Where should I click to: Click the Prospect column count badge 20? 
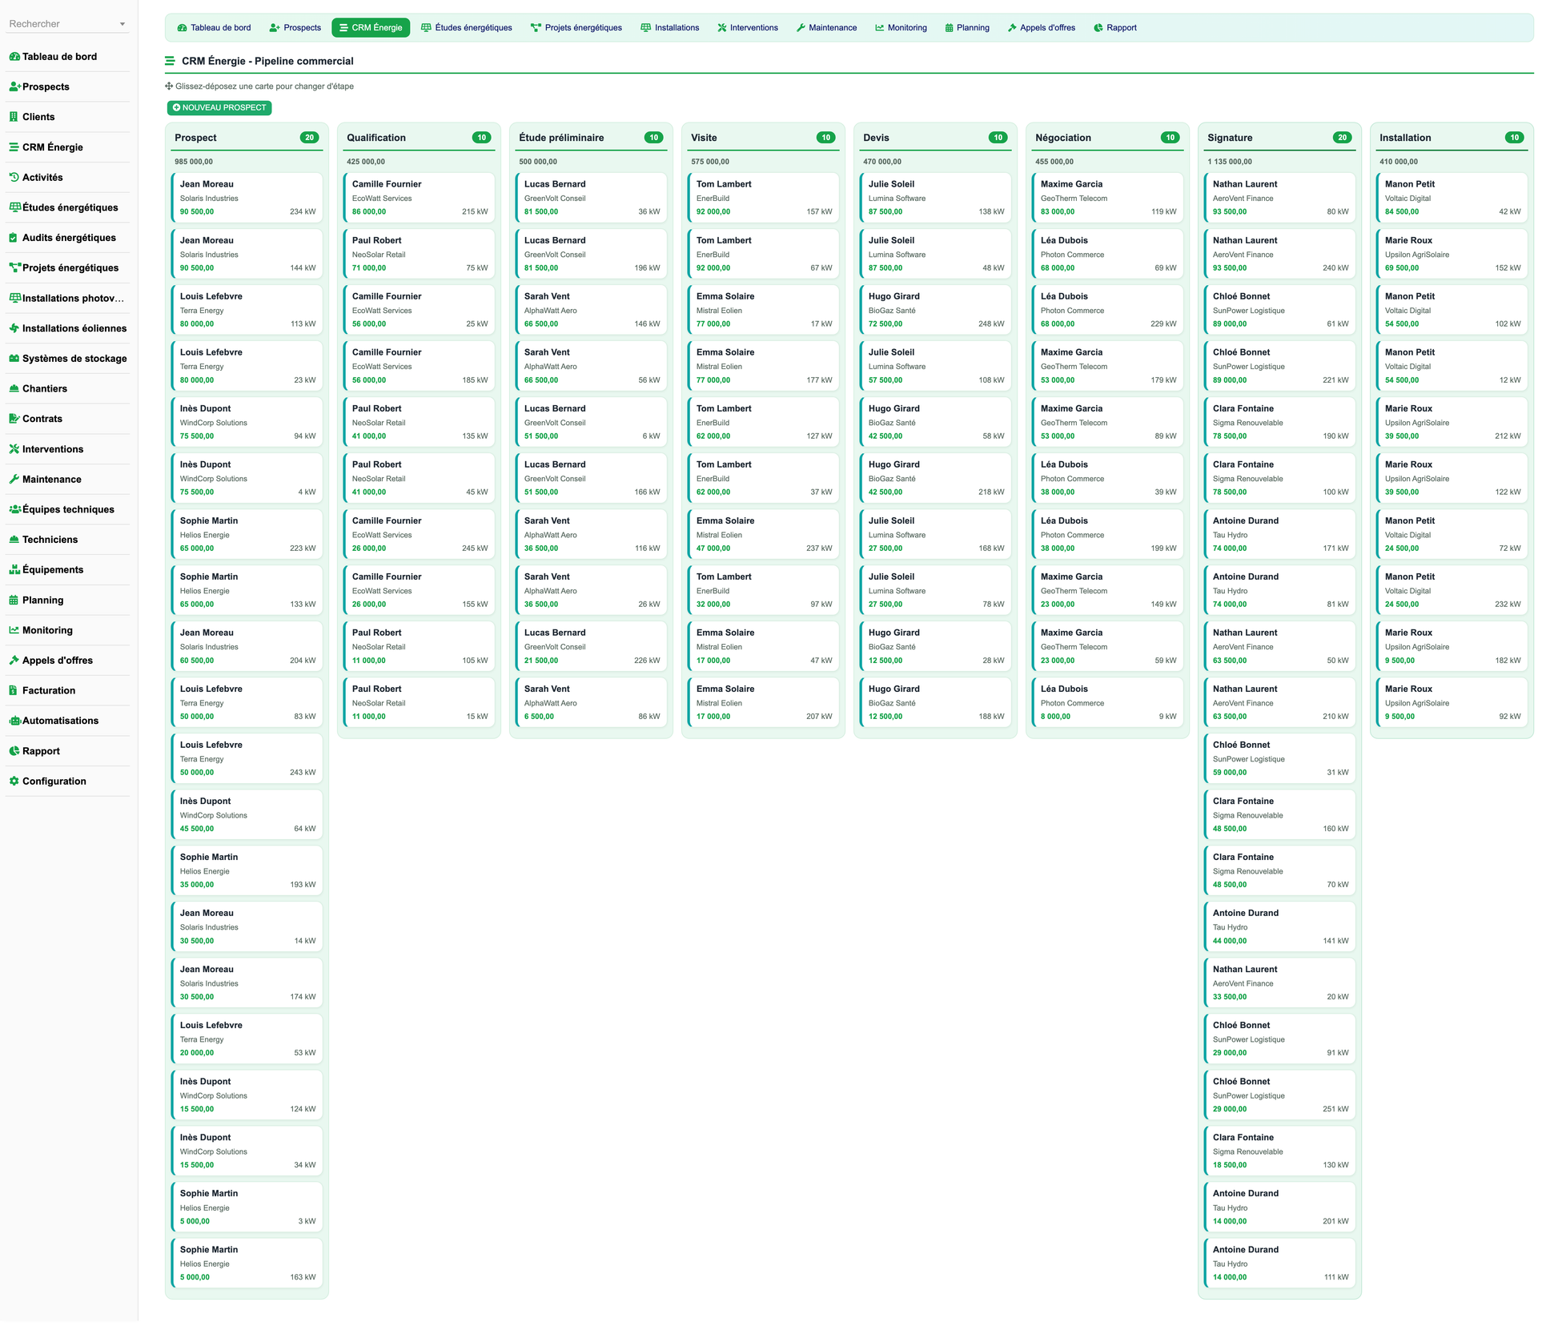tap(310, 138)
